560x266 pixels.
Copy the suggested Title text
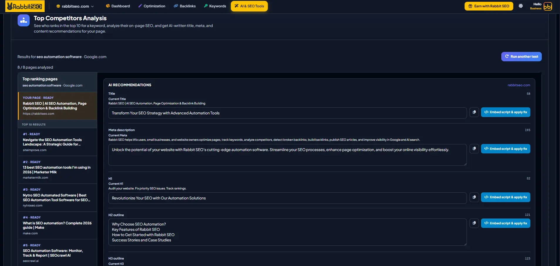[474, 112]
